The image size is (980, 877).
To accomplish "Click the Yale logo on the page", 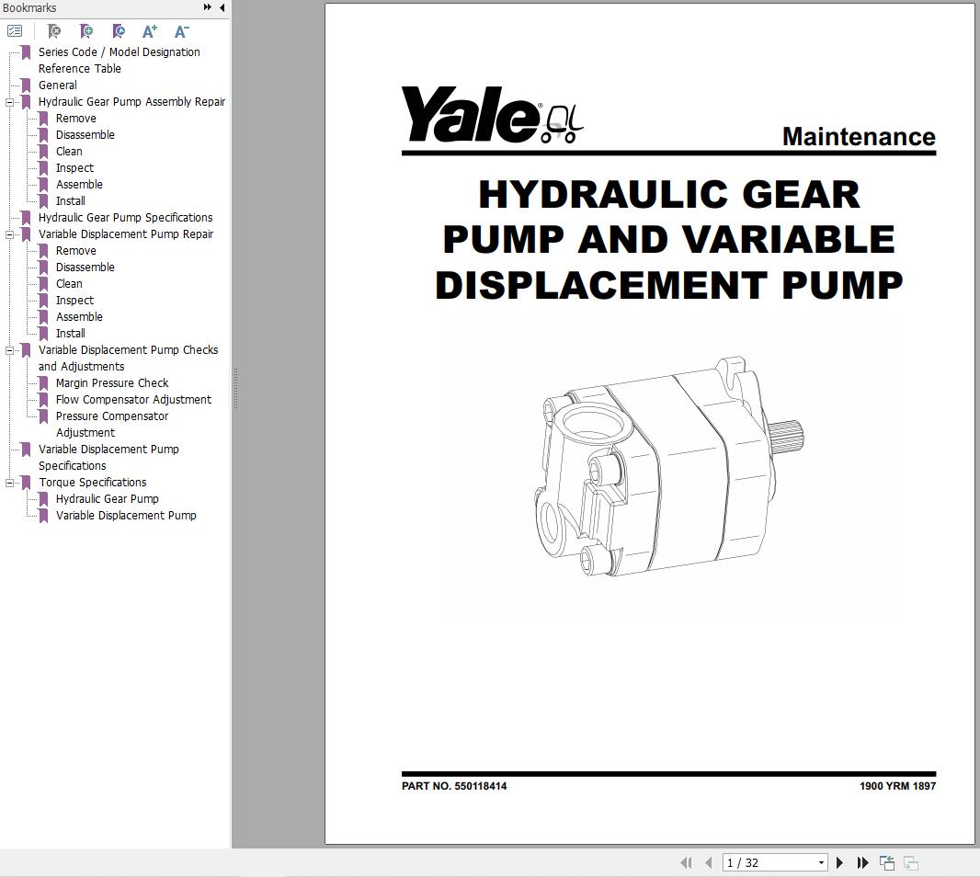I will coord(492,114).
